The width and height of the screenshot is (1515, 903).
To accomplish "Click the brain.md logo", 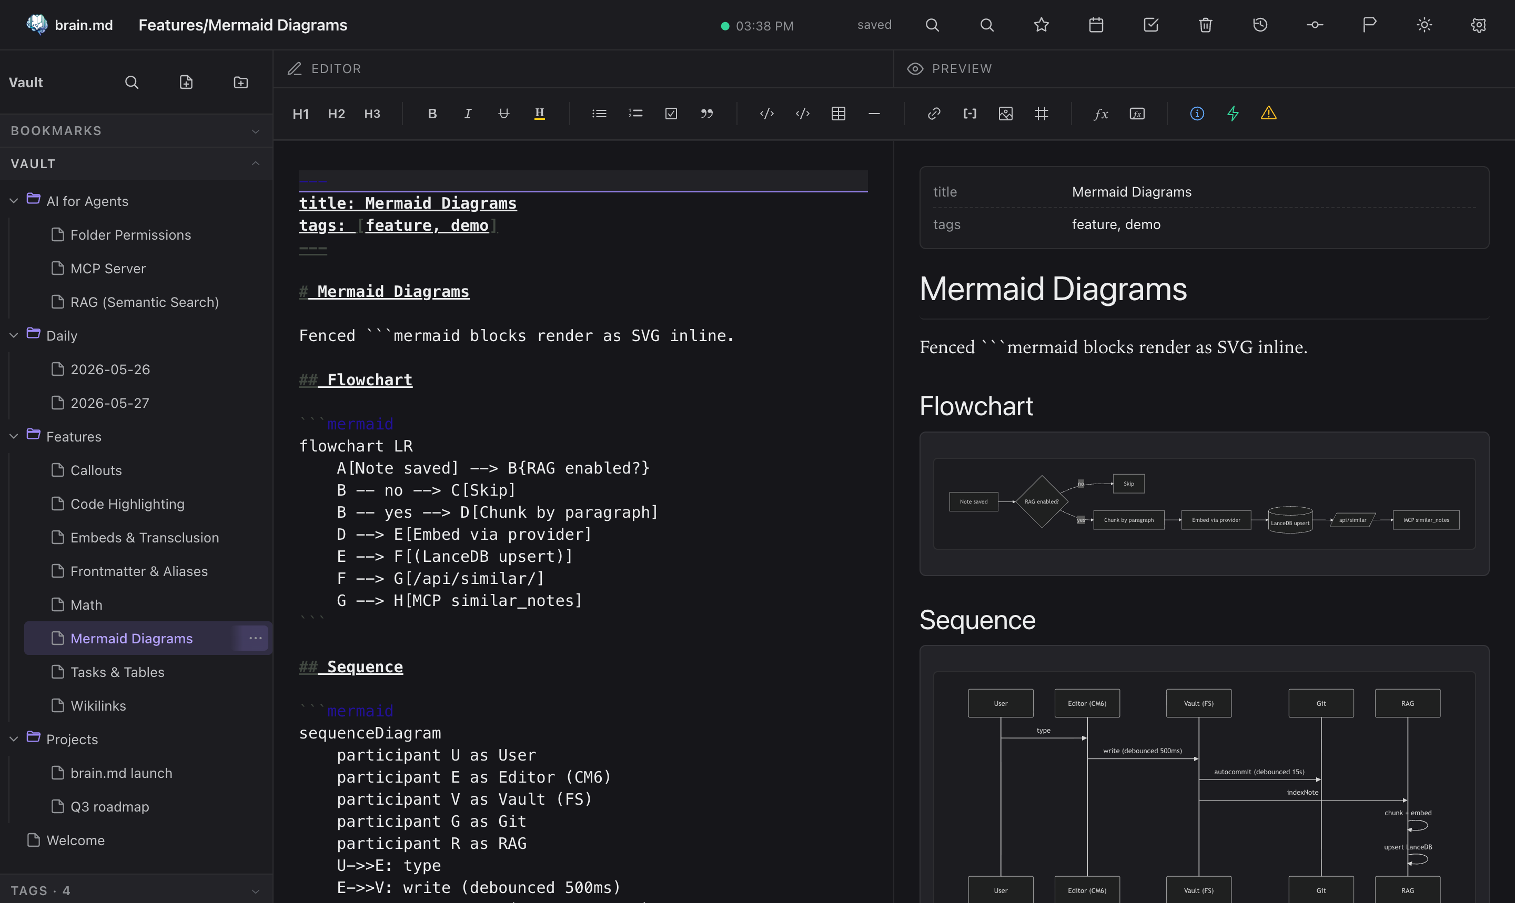I will [x=69, y=25].
